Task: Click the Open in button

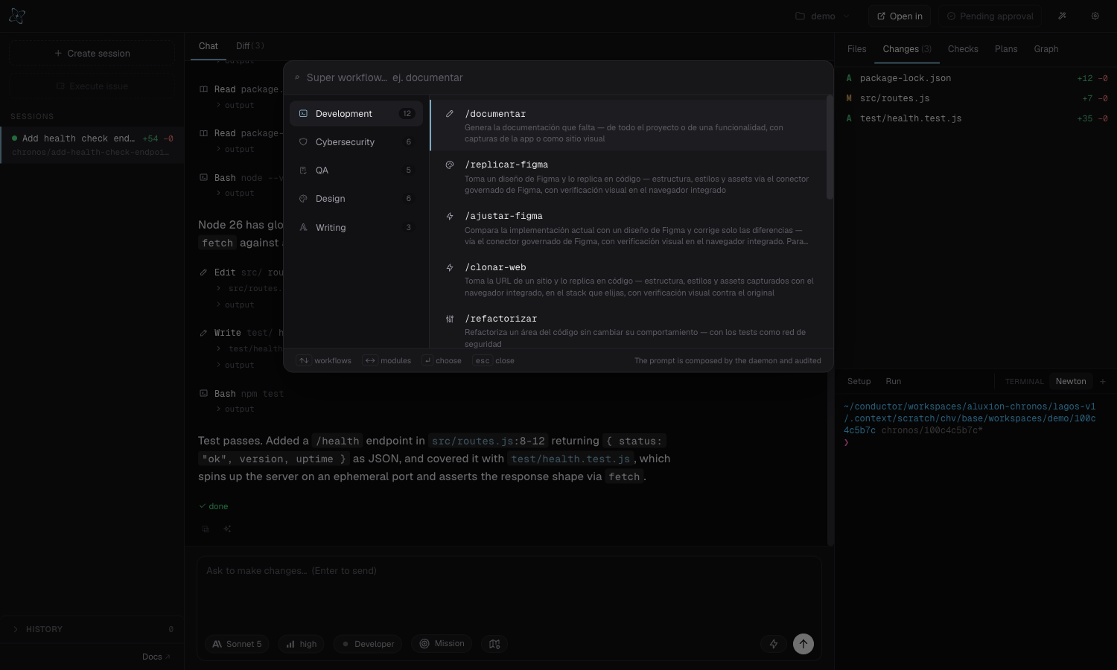Action: tap(900, 16)
